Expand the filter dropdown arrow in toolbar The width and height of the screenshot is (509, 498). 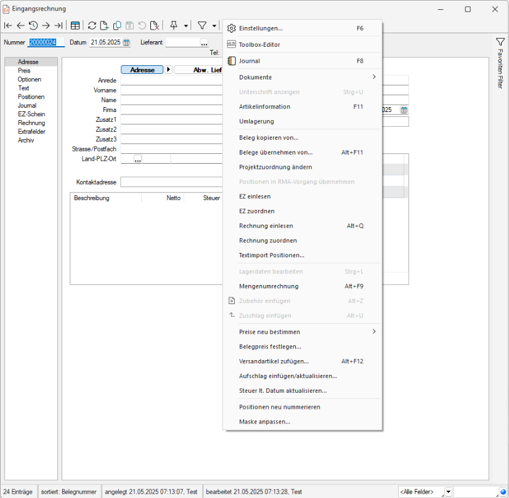tap(214, 26)
